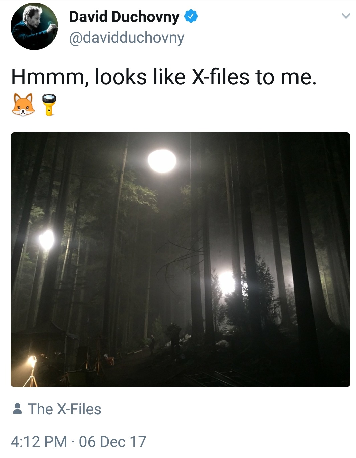Expand the tweet options chevron

pos(346,16)
